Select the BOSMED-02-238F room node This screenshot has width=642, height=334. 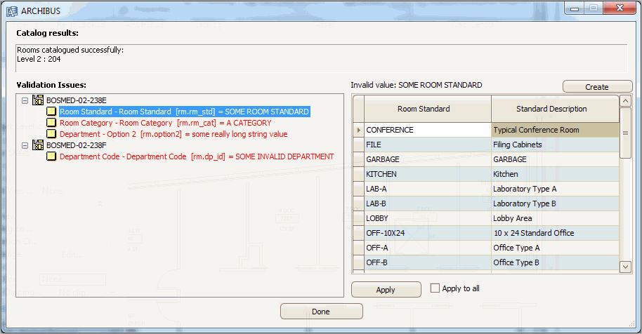(76, 145)
